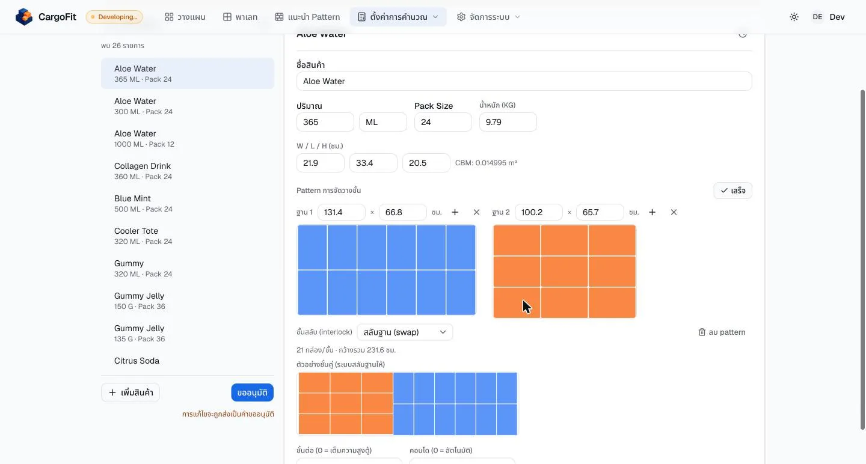The height and width of the screenshot is (464, 866).
Task: Switch to the พาเลท tab
Action: click(240, 17)
